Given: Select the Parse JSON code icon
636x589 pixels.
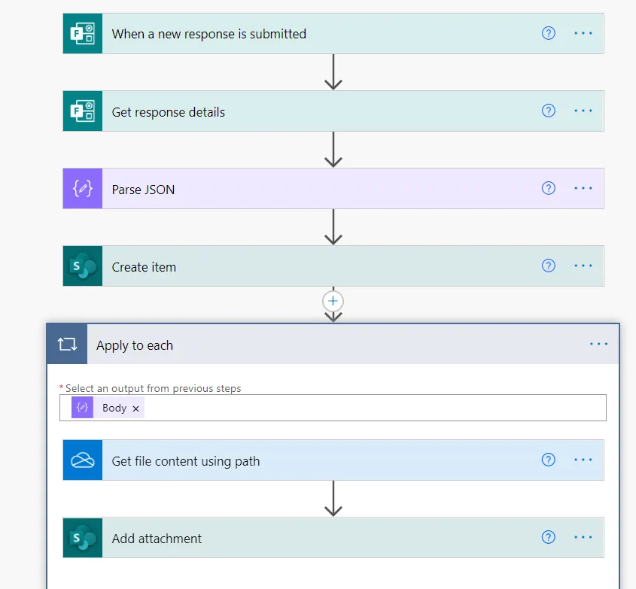Looking at the screenshot, I should 82,188.
